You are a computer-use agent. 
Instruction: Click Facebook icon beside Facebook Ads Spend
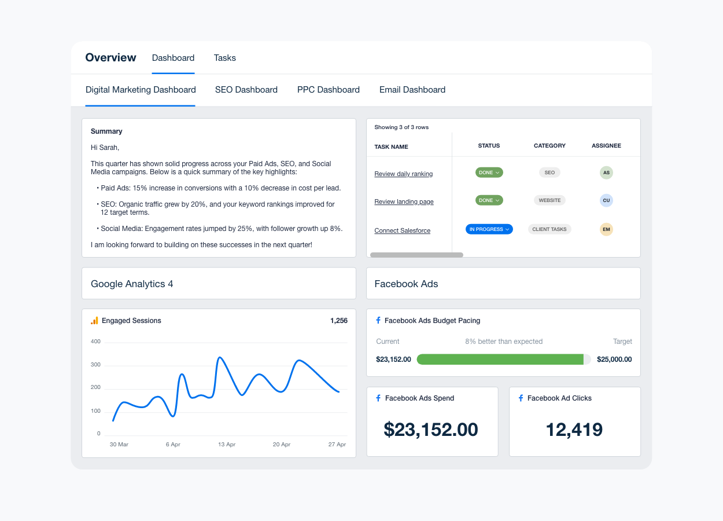[378, 398]
